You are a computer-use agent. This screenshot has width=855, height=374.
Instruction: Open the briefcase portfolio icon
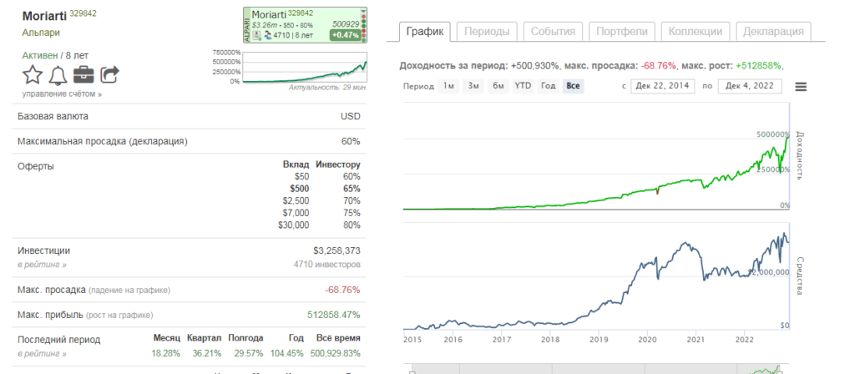pyautogui.click(x=83, y=74)
